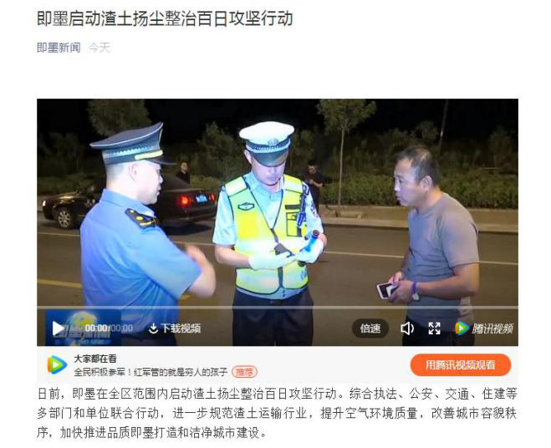Click the 用腾讯视频观看 orange button
Image resolution: width=551 pixels, height=448 pixels.
point(461,365)
